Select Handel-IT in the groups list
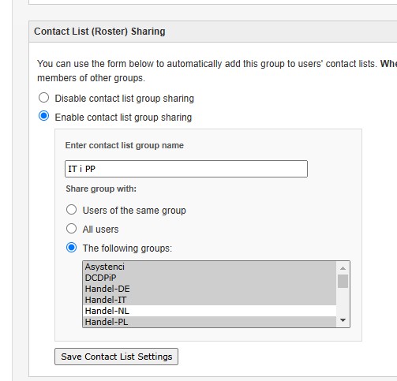The image size is (397, 381). (x=209, y=300)
